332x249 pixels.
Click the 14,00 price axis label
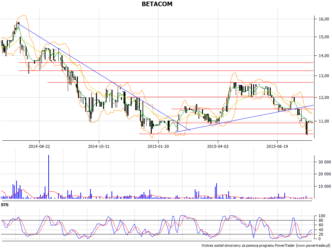pyautogui.click(x=324, y=56)
